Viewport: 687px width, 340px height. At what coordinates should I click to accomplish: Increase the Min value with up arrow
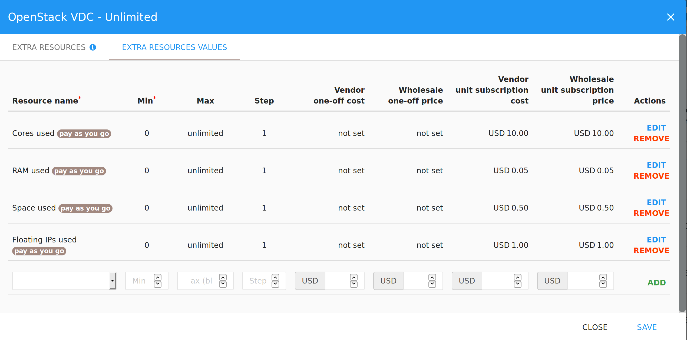(158, 278)
